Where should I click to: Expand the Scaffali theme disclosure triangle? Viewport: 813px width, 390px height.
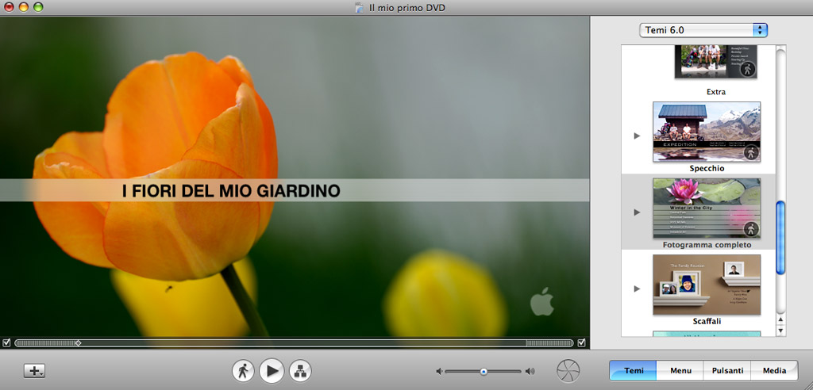(637, 289)
